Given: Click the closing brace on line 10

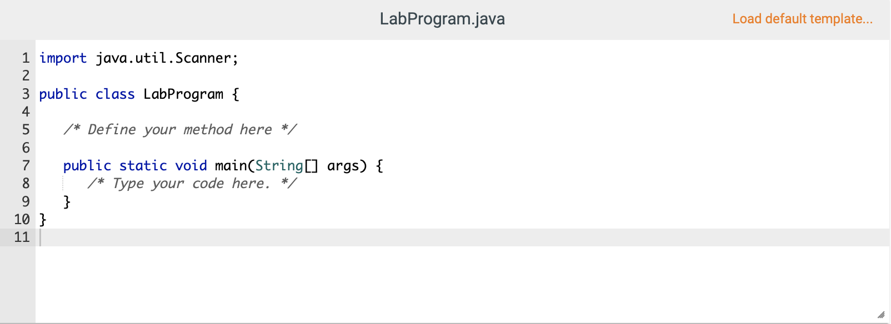Looking at the screenshot, I should tap(42, 219).
